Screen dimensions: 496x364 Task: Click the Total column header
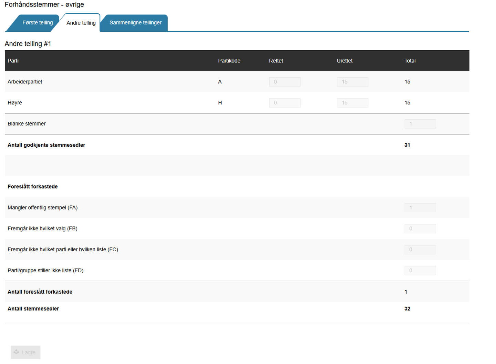pos(410,61)
